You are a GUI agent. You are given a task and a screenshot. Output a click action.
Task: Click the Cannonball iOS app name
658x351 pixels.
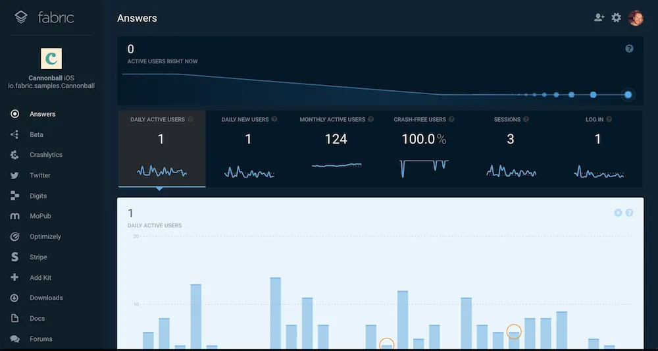51,78
